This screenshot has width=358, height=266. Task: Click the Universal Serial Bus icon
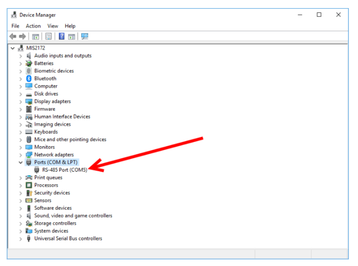click(x=29, y=239)
